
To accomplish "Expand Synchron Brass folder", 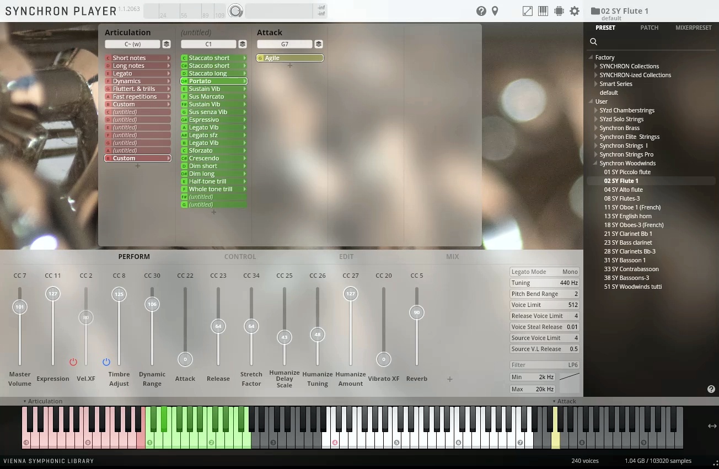I will click(x=596, y=128).
